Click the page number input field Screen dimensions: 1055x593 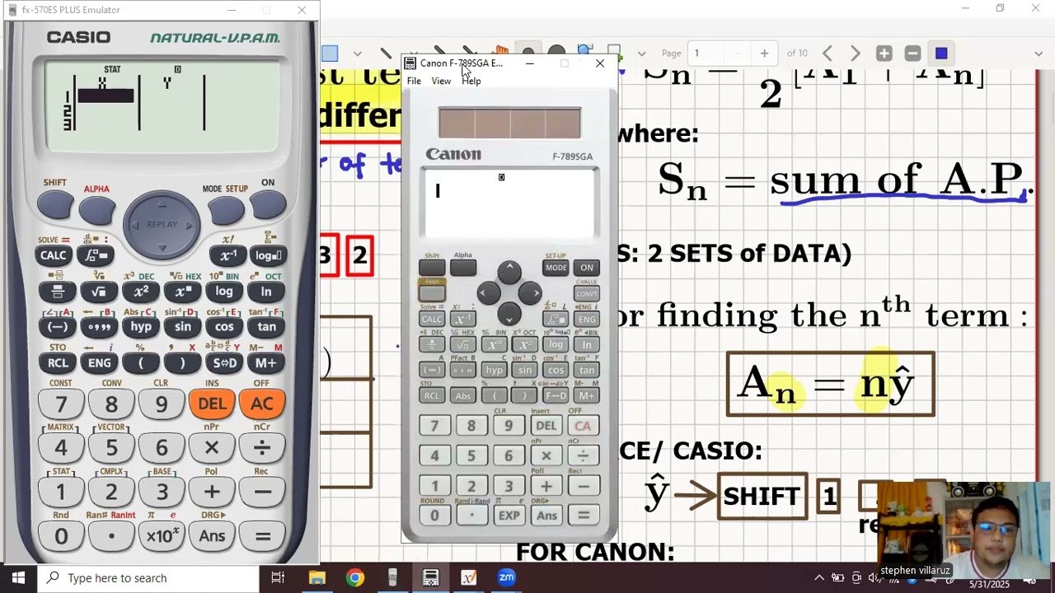(706, 54)
